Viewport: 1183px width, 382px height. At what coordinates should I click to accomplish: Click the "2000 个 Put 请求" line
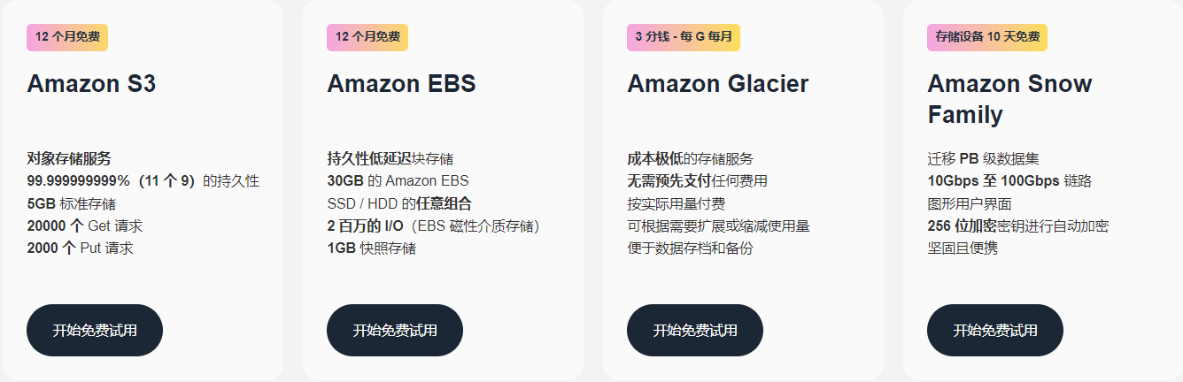coord(81,248)
